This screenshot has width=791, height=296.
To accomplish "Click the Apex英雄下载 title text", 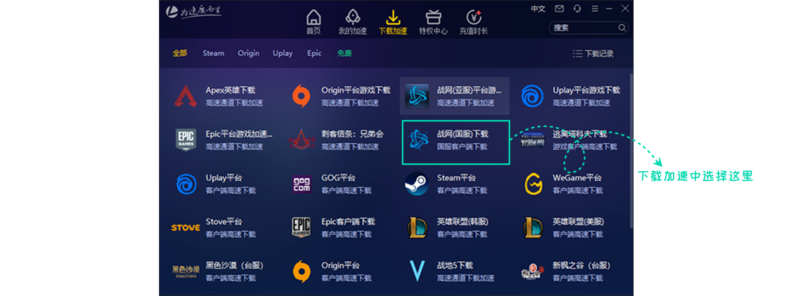I will pyautogui.click(x=230, y=90).
